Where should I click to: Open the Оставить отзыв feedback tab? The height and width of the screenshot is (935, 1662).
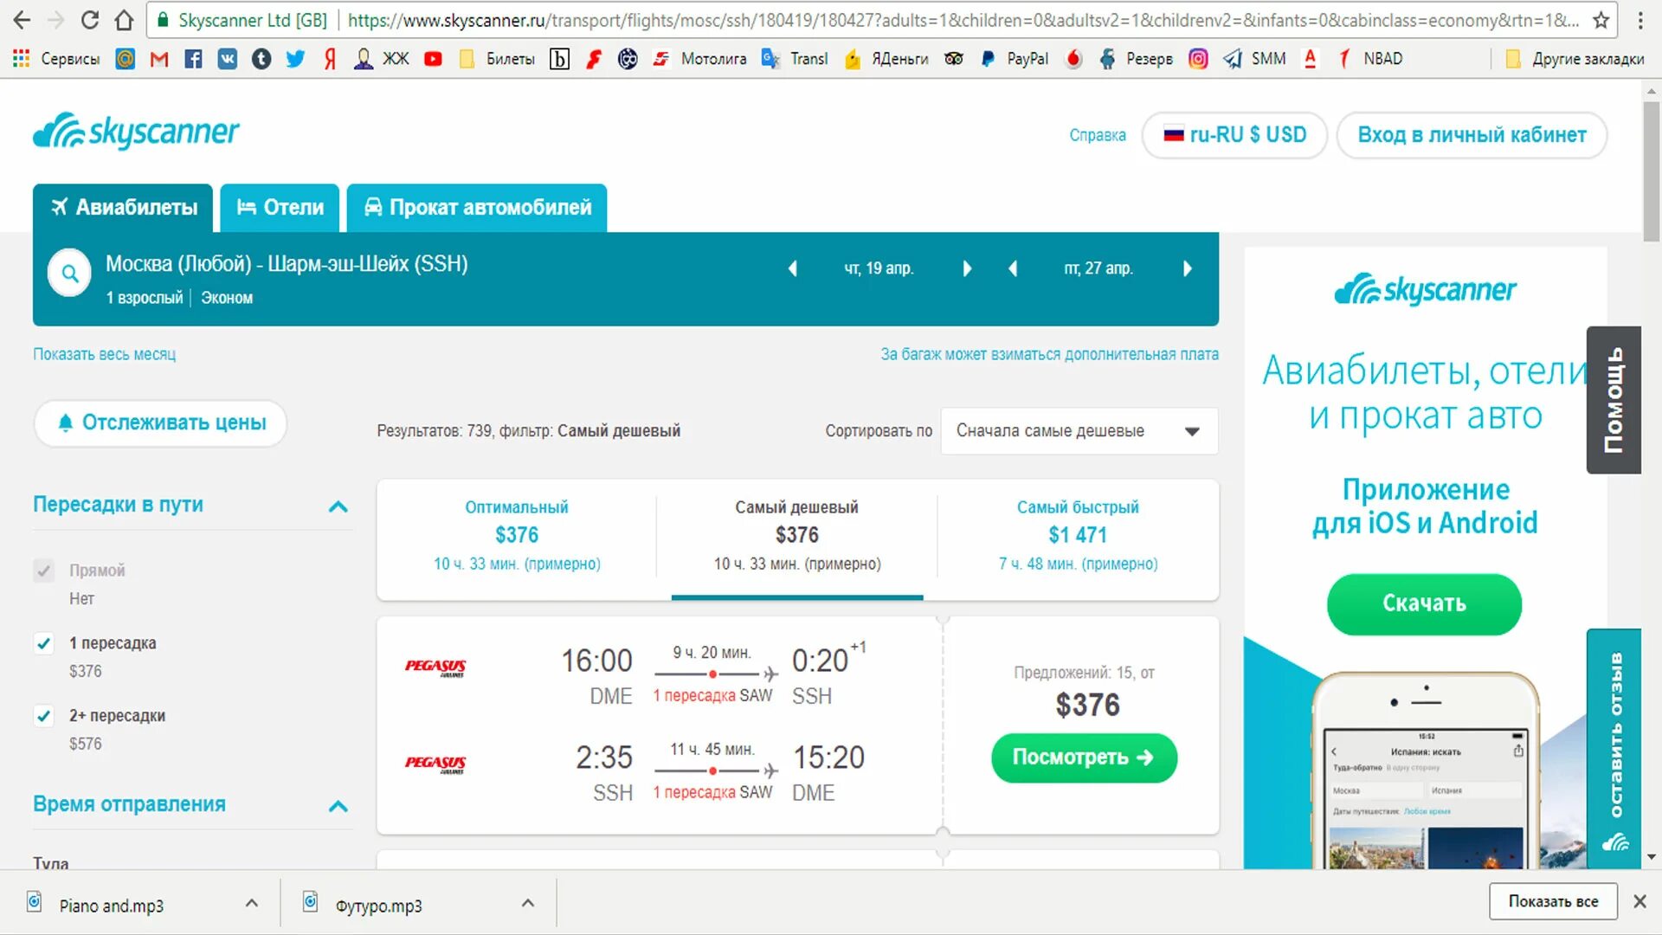coord(1614,749)
